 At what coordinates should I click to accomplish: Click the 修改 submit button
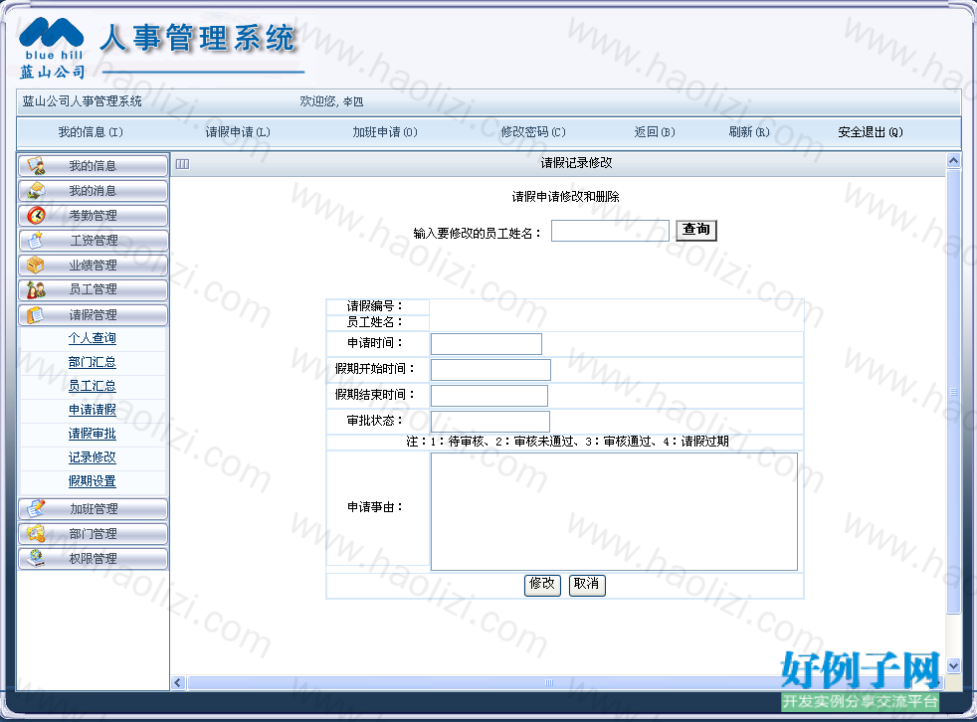click(542, 585)
